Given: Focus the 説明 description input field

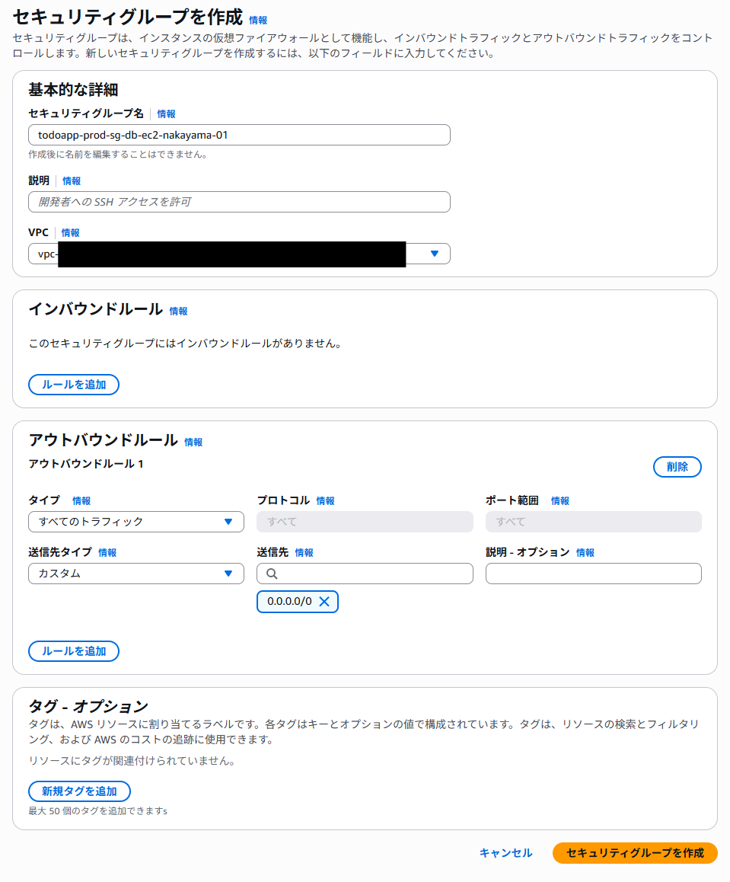Looking at the screenshot, I should (x=239, y=202).
